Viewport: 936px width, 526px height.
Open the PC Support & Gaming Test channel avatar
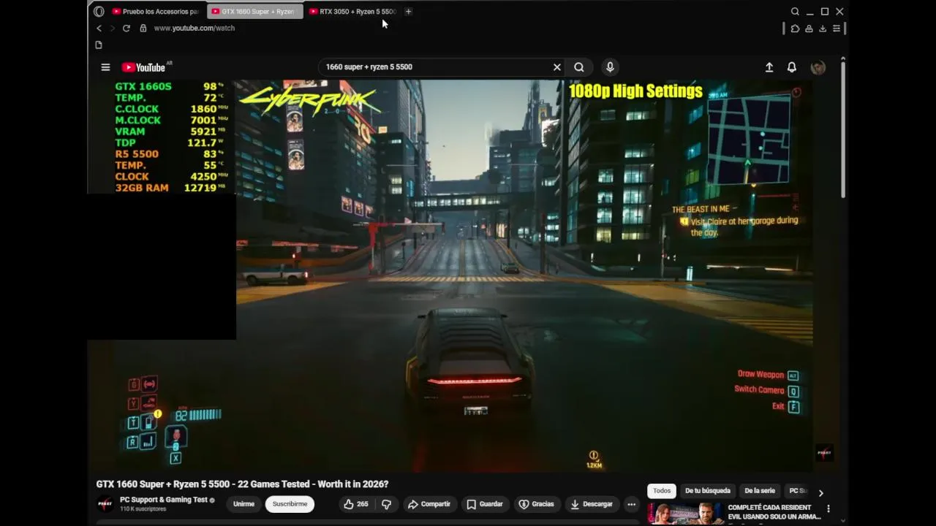click(105, 503)
